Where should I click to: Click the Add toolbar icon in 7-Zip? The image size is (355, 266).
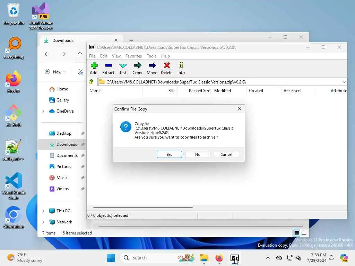[x=94, y=68]
